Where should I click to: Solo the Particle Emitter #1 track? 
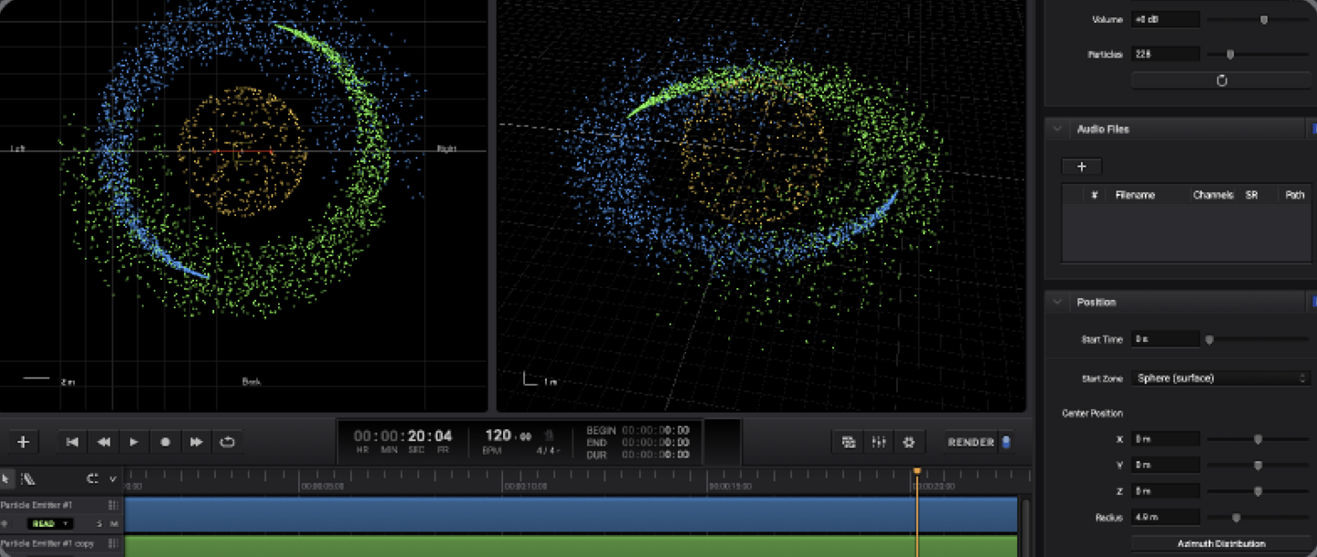coord(99,523)
